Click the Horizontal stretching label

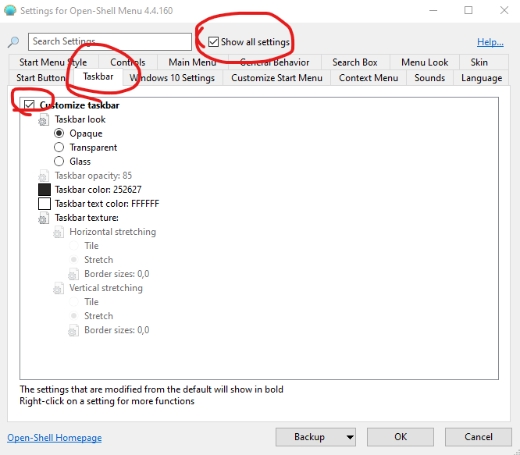(x=112, y=232)
